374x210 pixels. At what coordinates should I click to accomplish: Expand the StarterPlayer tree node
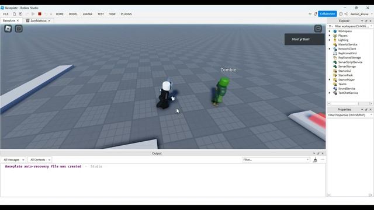[330, 80]
